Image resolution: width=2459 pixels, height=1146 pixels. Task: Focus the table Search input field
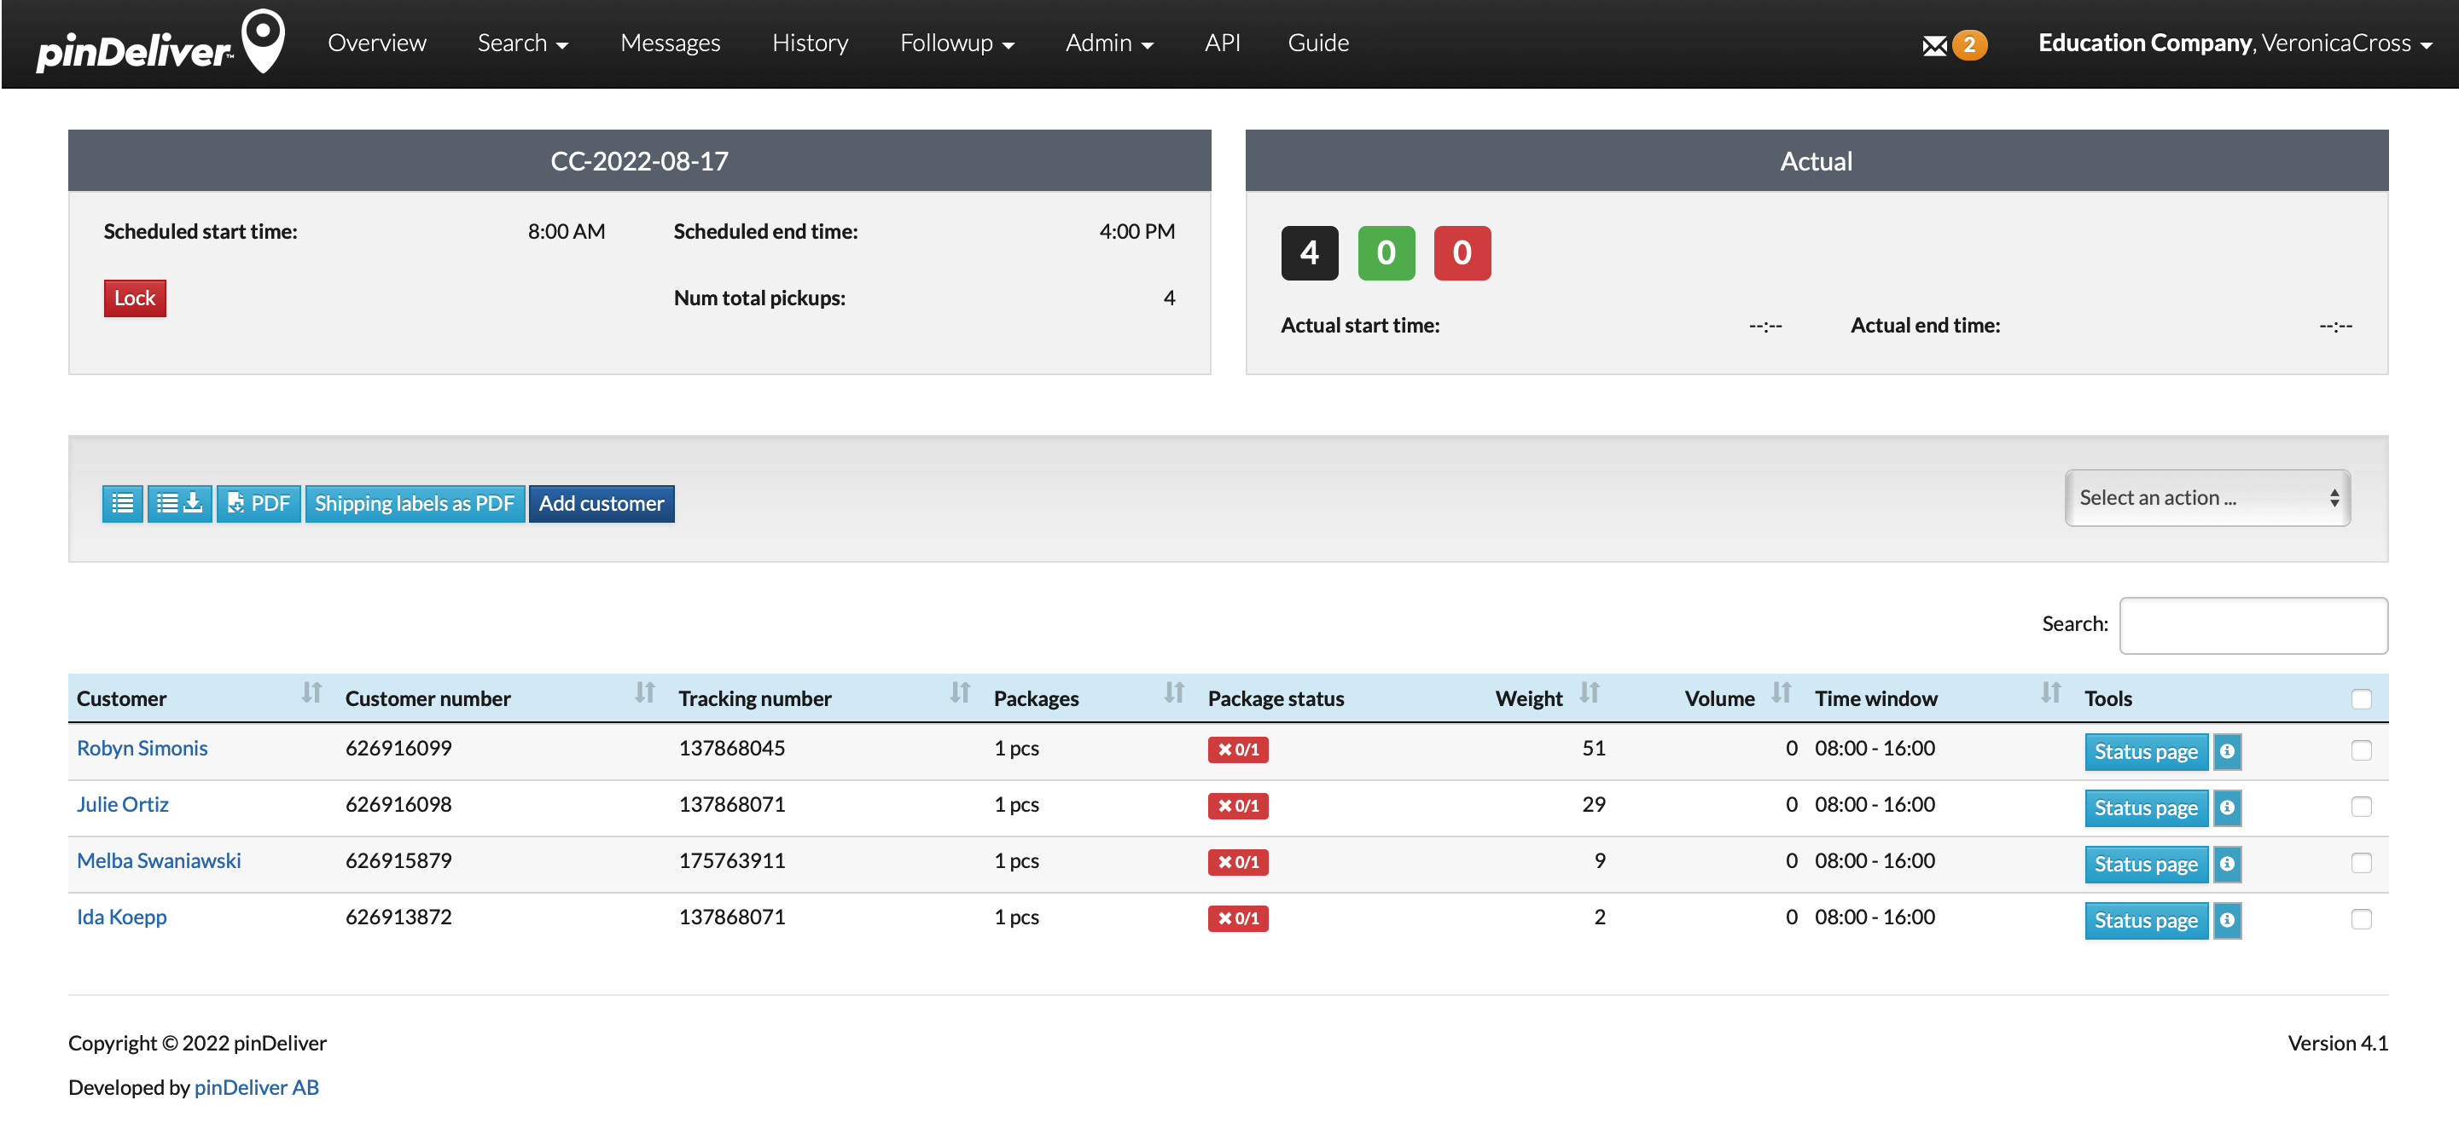pos(2253,625)
